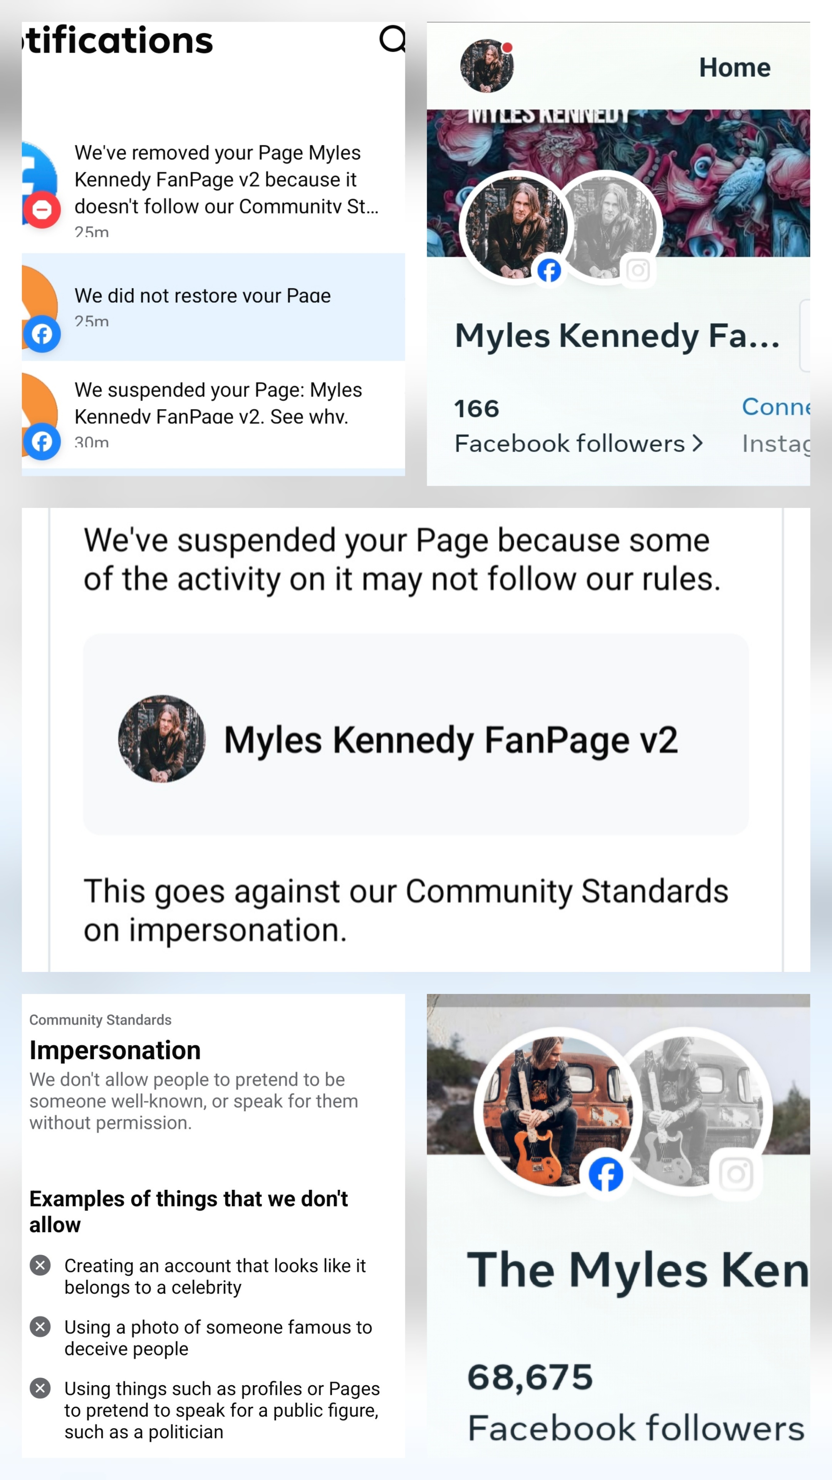The width and height of the screenshot is (832, 1480).
Task: Click the X icon beside 'Using a photo'
Action: (x=40, y=1327)
